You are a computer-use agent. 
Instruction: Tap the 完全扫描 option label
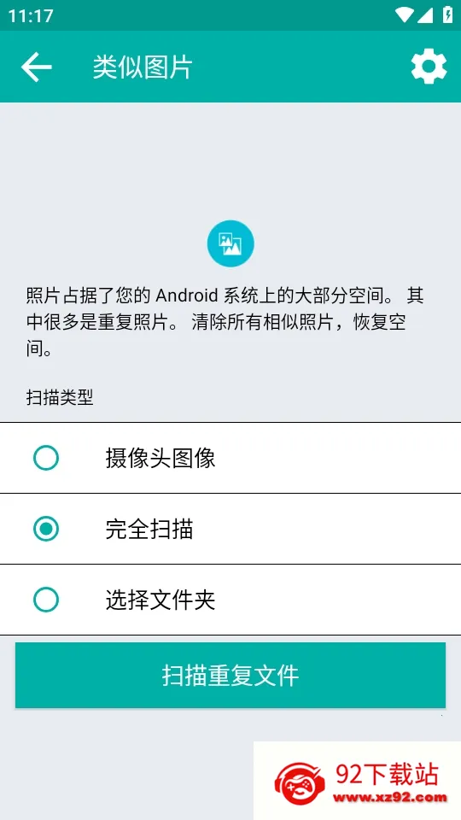point(149,529)
